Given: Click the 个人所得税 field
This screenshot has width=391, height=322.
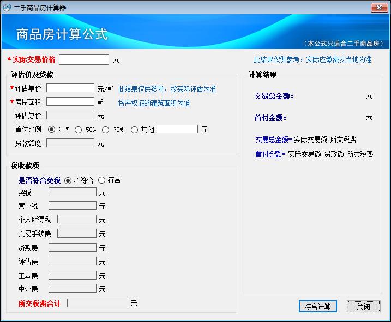Looking at the screenshot, I should point(77,219).
